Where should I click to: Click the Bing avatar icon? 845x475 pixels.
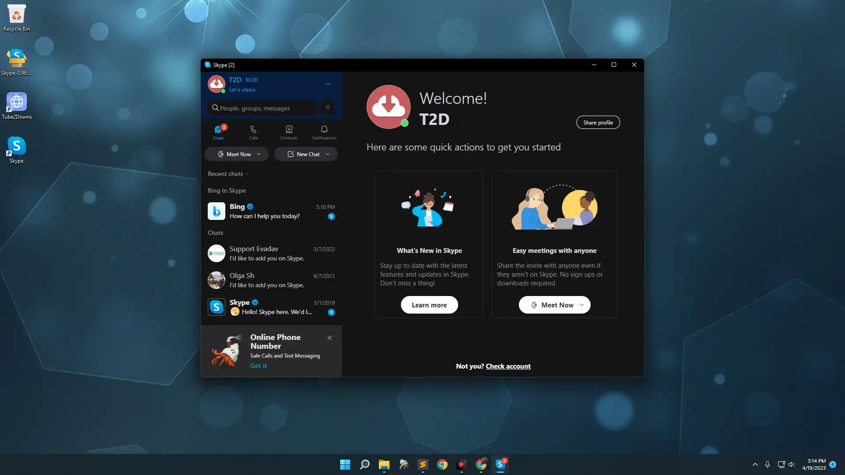click(x=217, y=212)
